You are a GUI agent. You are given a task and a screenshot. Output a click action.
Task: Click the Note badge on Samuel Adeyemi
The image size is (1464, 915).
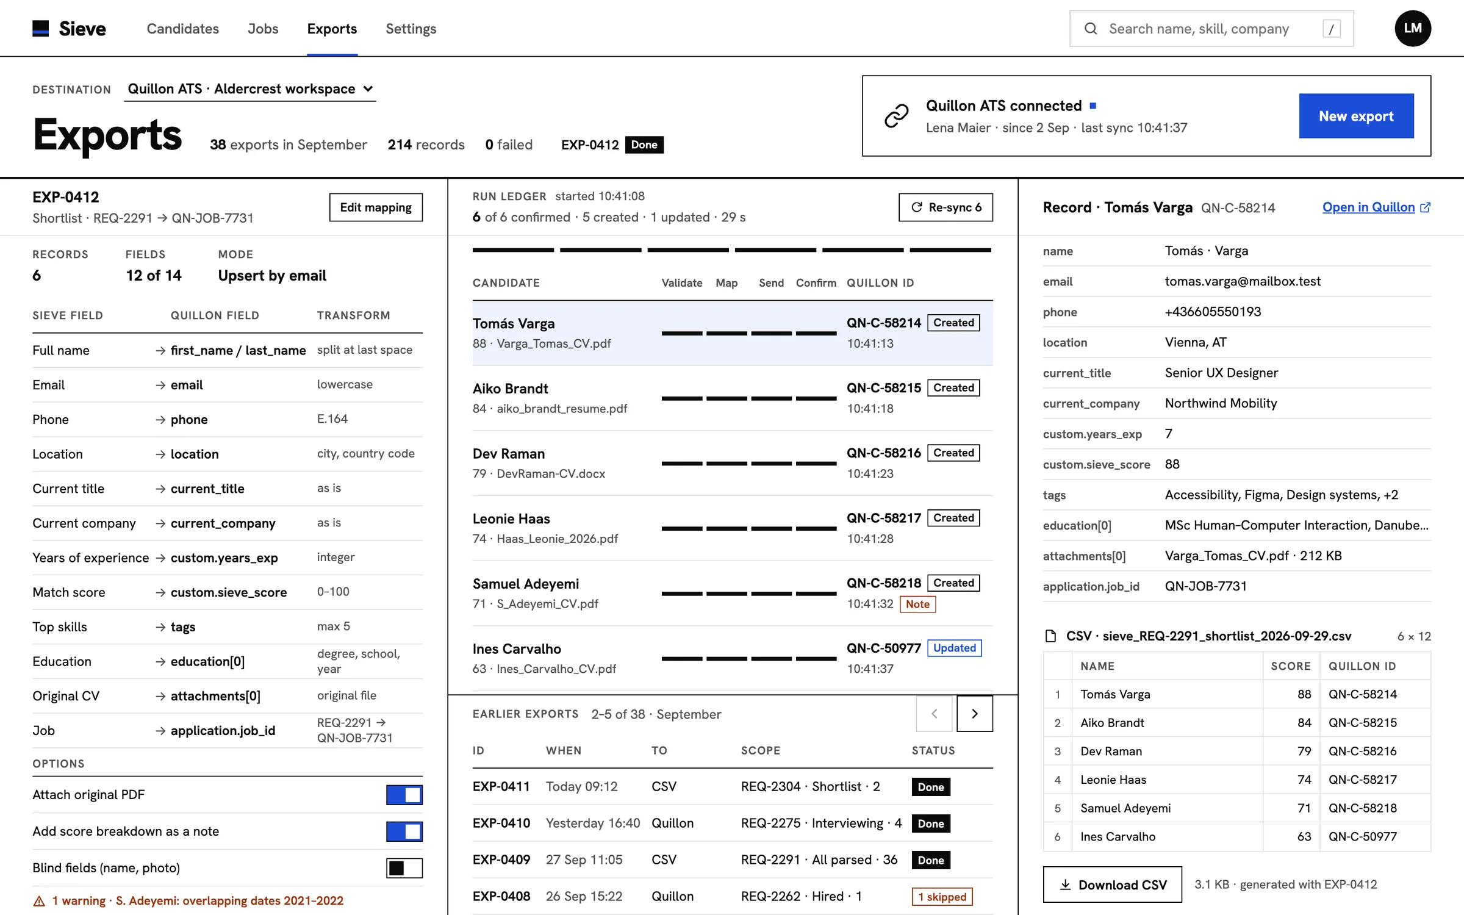coord(917,604)
